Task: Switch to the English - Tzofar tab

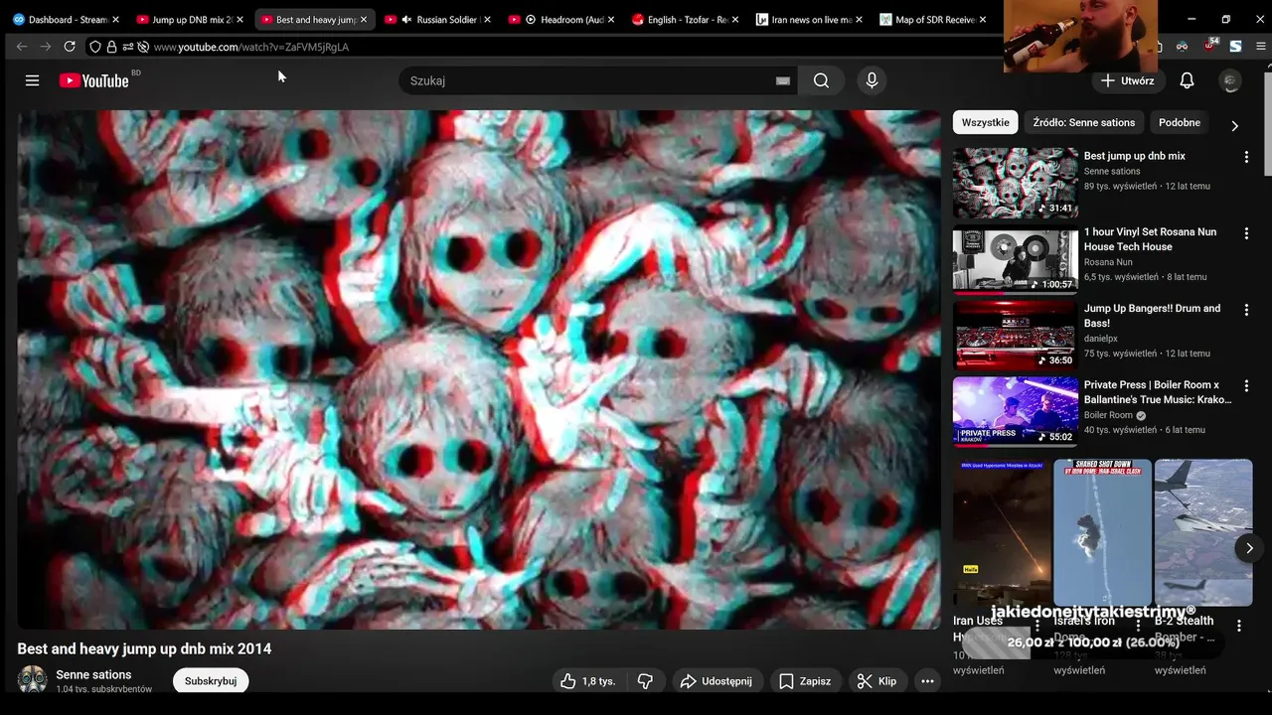Action: point(687,20)
